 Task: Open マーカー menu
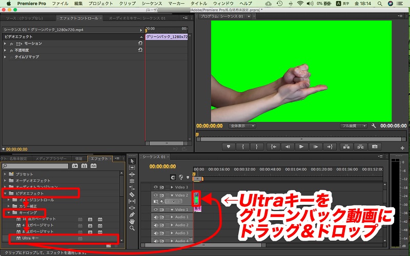click(x=176, y=4)
